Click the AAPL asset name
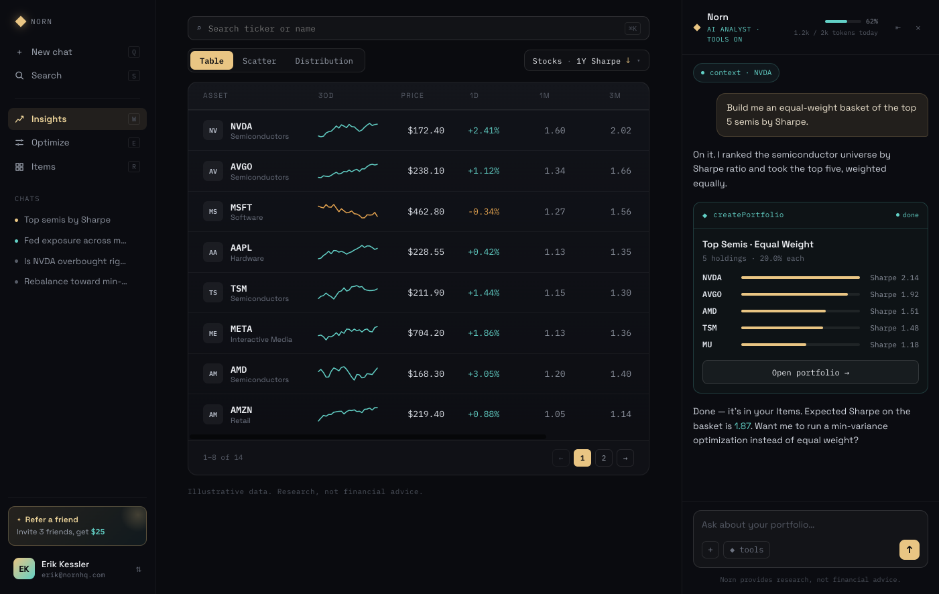The width and height of the screenshot is (939, 594). (241, 248)
